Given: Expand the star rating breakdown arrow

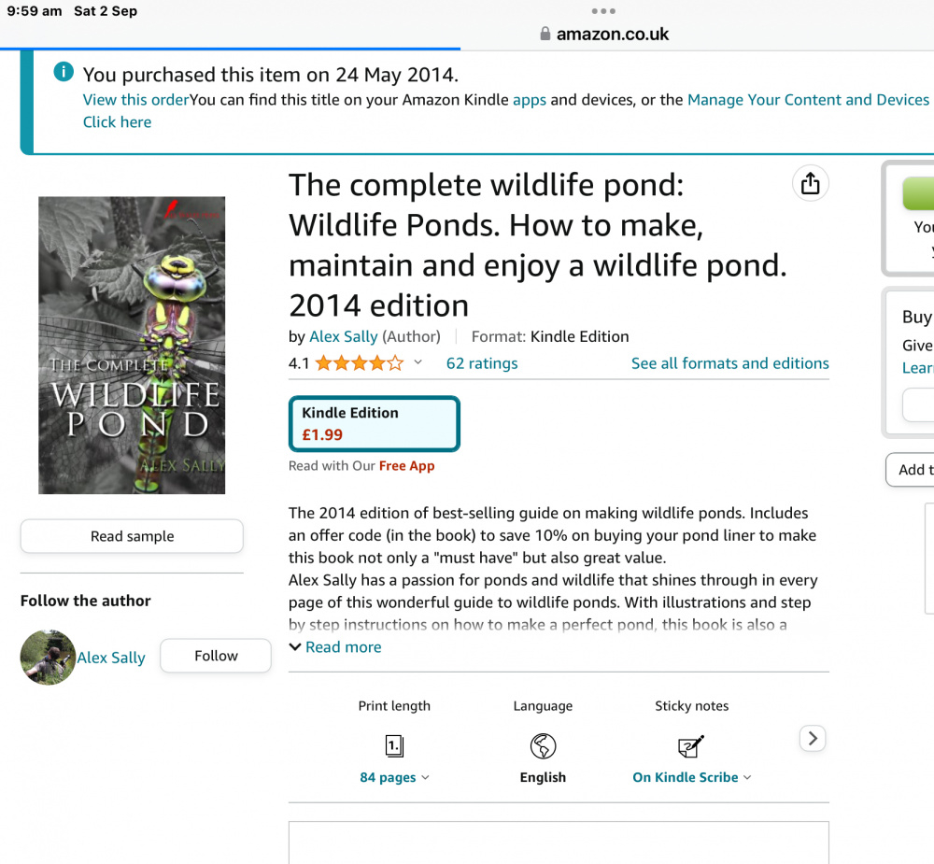Looking at the screenshot, I should (x=417, y=363).
